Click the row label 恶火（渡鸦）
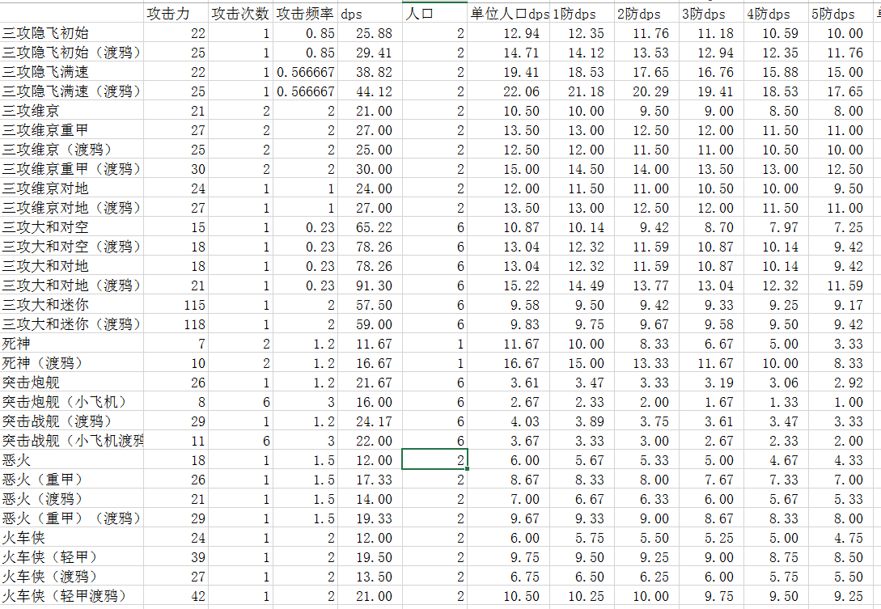This screenshot has width=881, height=609. coord(71,499)
